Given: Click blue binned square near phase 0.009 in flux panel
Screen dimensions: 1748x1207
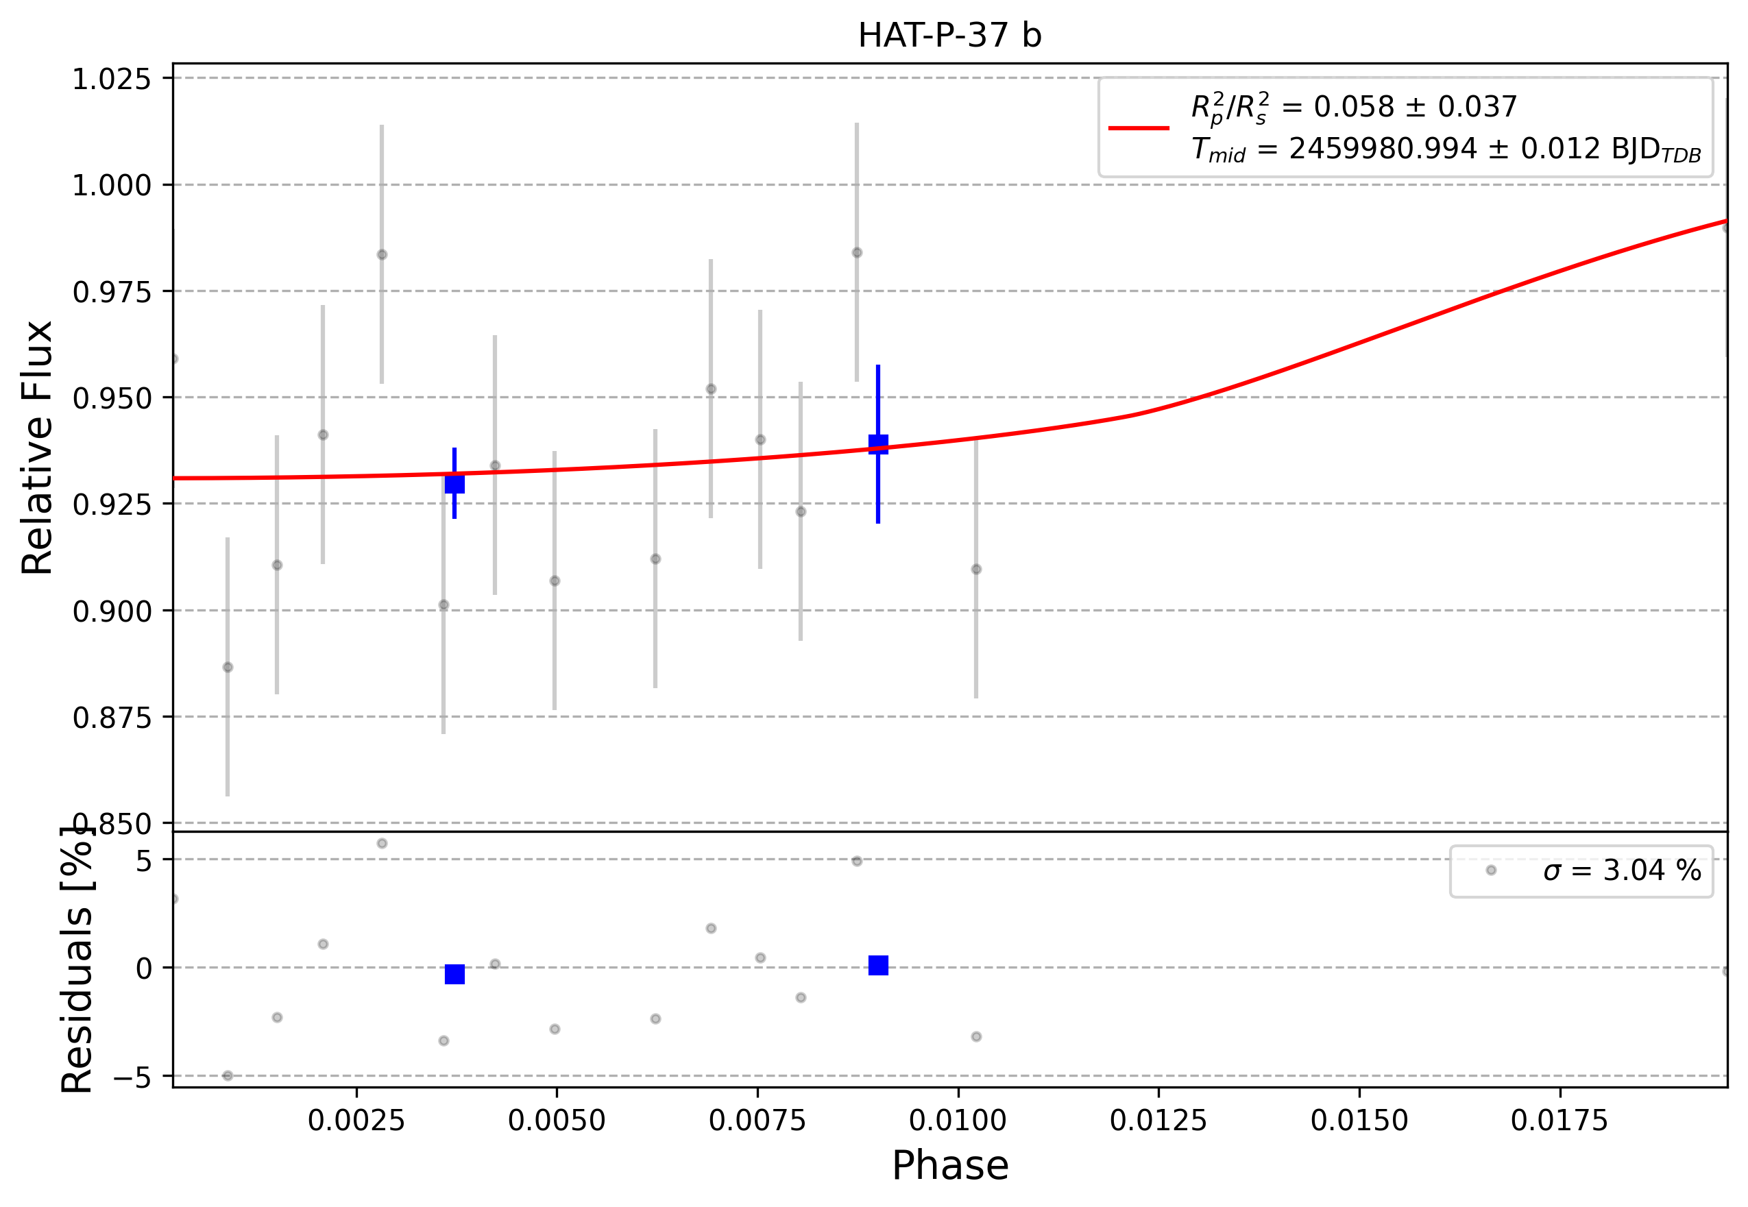Looking at the screenshot, I should (x=878, y=444).
